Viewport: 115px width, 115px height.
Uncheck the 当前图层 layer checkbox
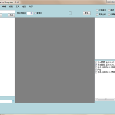click(x=96, y=65)
